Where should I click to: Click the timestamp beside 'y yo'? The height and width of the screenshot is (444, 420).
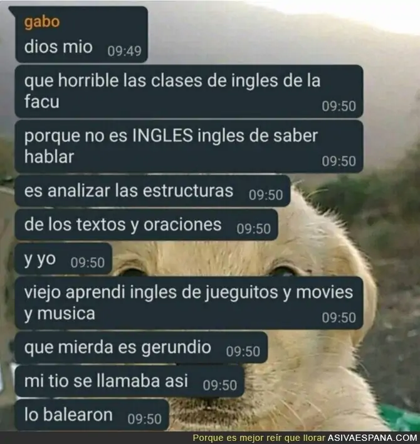point(88,263)
